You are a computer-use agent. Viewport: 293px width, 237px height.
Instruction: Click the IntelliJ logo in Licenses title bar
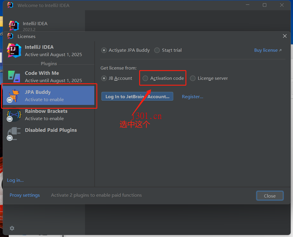10,36
